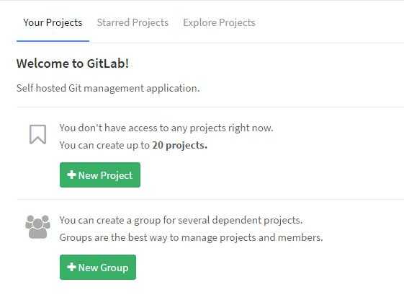This screenshot has height=295, width=404.
Task: Select the Welcome to GitLab heading
Action: click(73, 63)
